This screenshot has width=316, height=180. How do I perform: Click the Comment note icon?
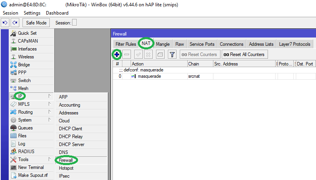(x=160, y=54)
